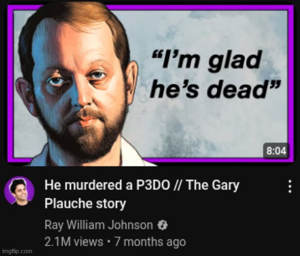The height and width of the screenshot is (256, 300).
Task: Click the round purple channel avatar
Action: (19, 191)
